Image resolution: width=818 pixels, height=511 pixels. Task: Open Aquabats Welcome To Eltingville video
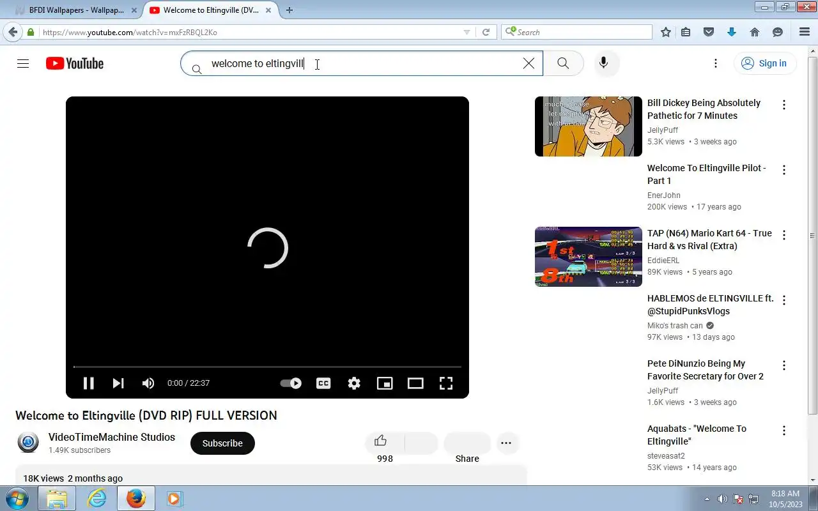point(697,435)
